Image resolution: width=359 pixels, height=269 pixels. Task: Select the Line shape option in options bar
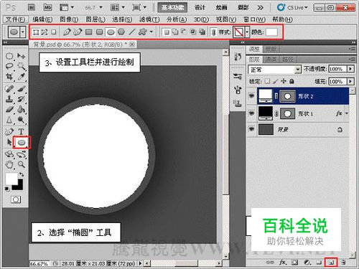click(132, 32)
